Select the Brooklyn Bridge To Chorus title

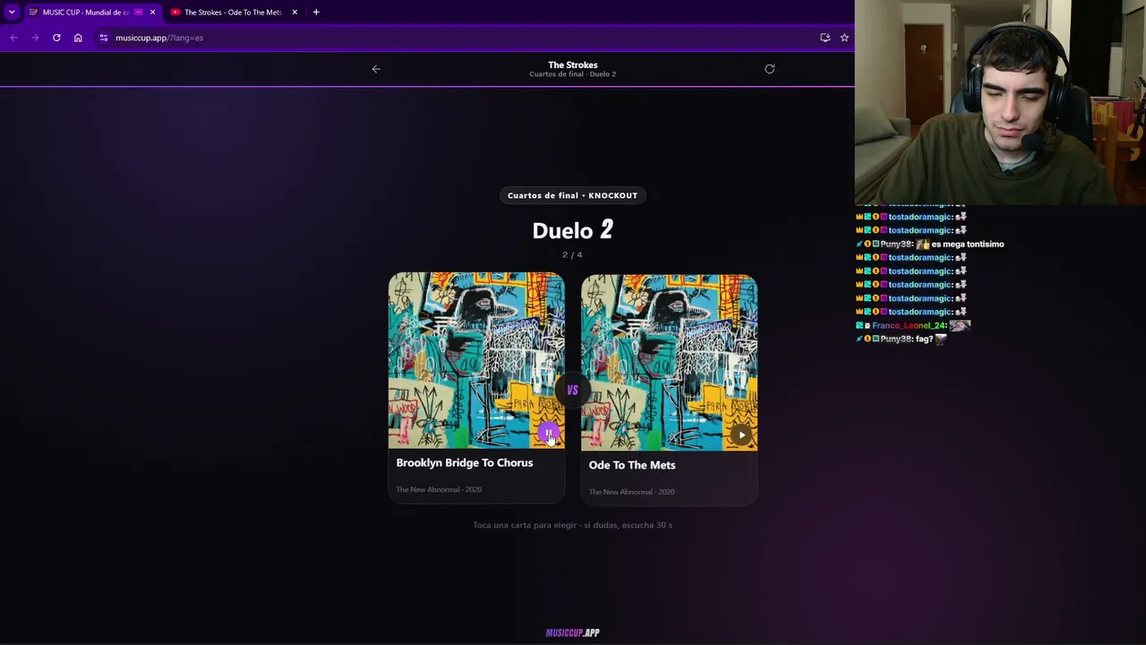pyautogui.click(x=465, y=463)
